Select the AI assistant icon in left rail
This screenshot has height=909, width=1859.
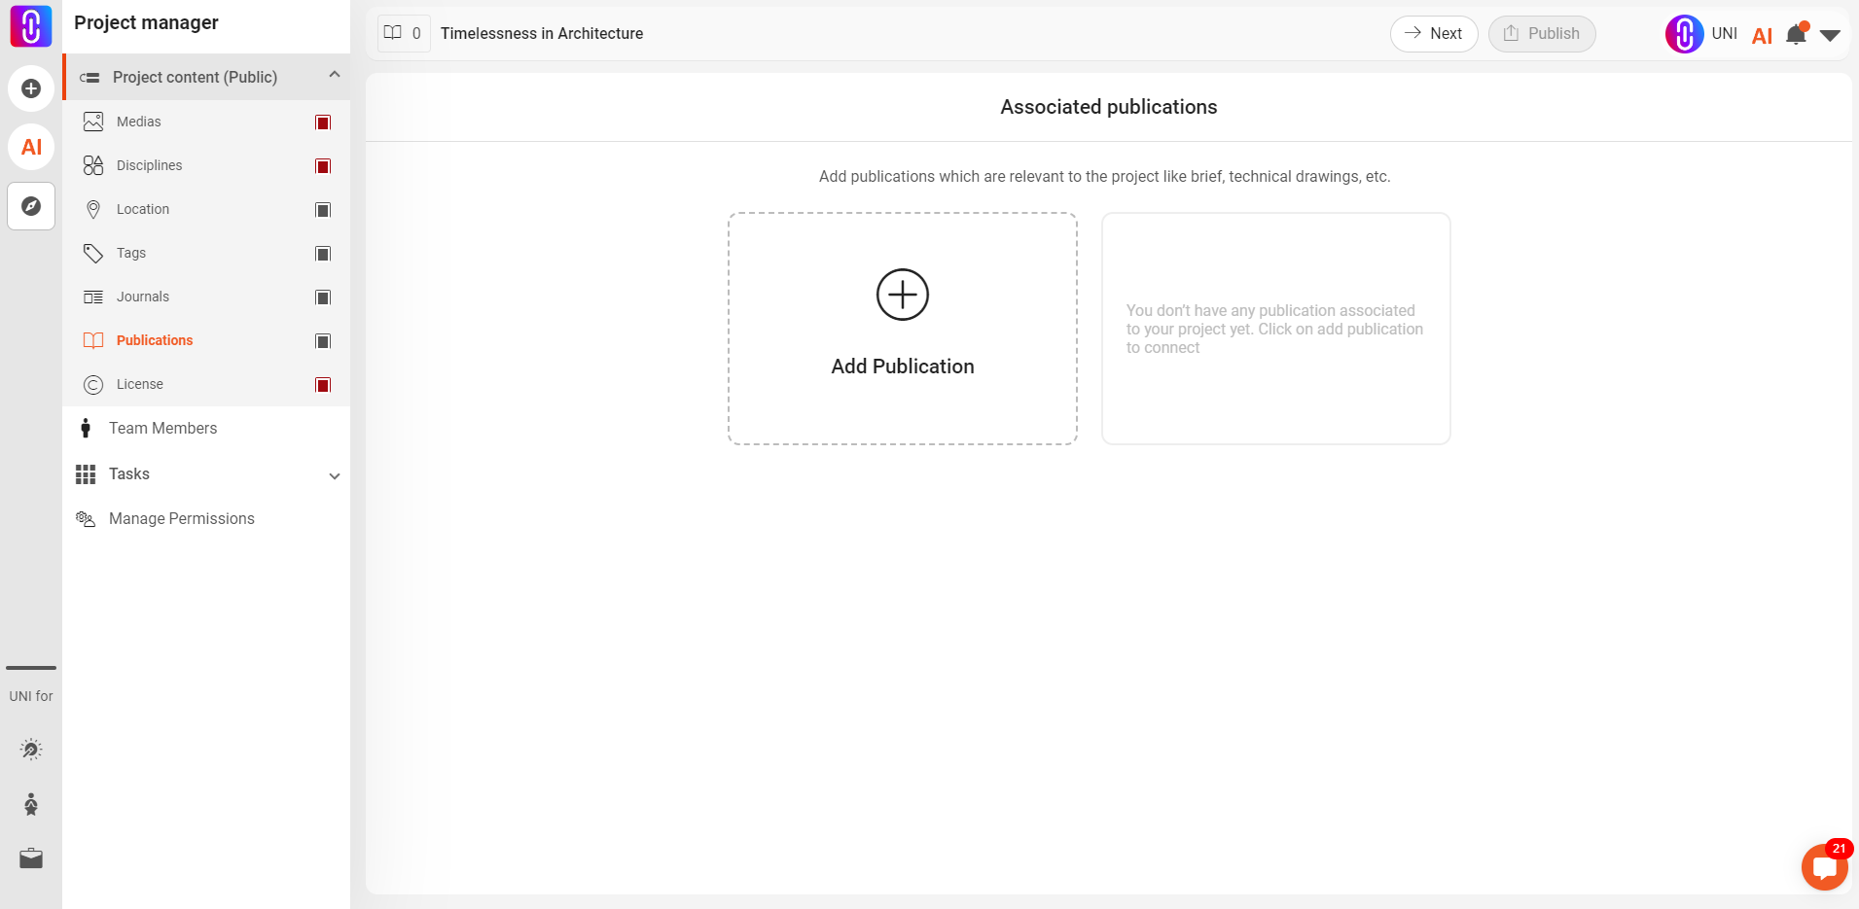pyautogui.click(x=30, y=147)
